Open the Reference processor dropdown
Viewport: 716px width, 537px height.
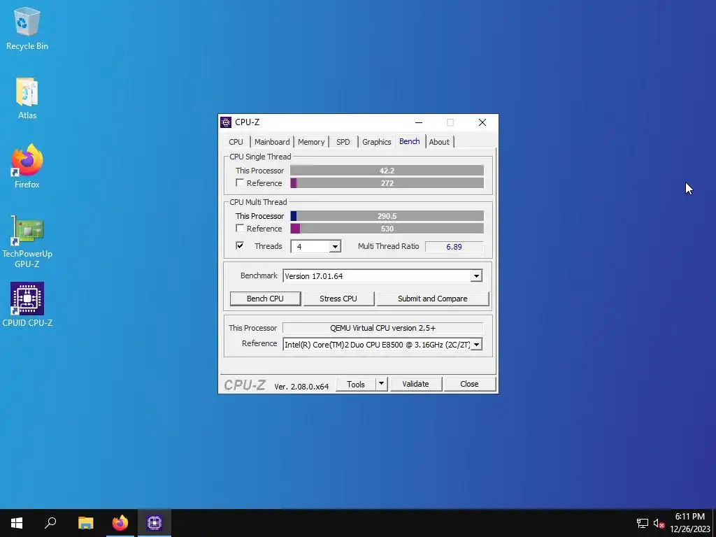point(476,344)
